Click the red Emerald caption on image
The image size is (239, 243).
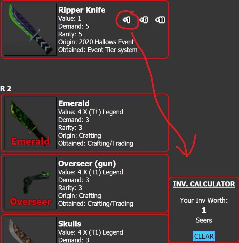coord(30,141)
